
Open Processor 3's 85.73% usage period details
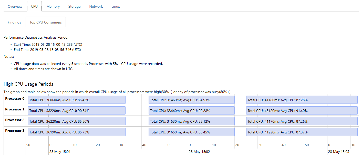pos(76,132)
